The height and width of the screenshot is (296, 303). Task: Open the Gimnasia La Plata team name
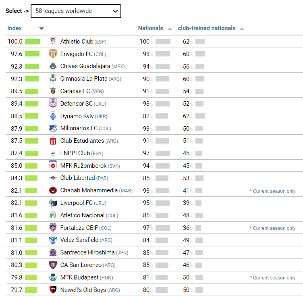pyautogui.click(x=85, y=79)
